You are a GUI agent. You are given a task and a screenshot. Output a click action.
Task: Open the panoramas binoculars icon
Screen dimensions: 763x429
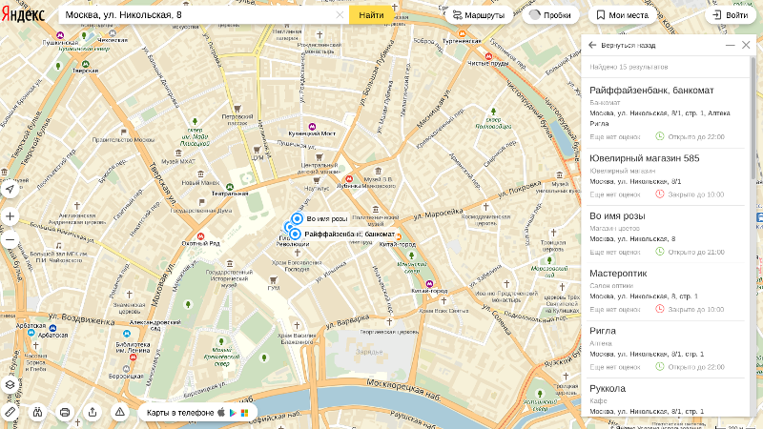[37, 413]
